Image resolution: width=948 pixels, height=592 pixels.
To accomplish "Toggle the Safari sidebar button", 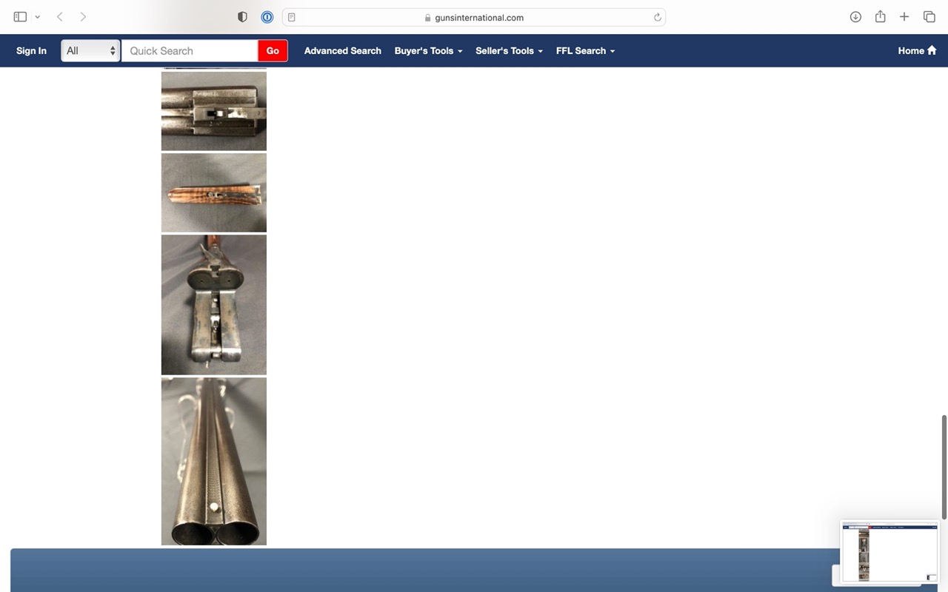I will [20, 17].
